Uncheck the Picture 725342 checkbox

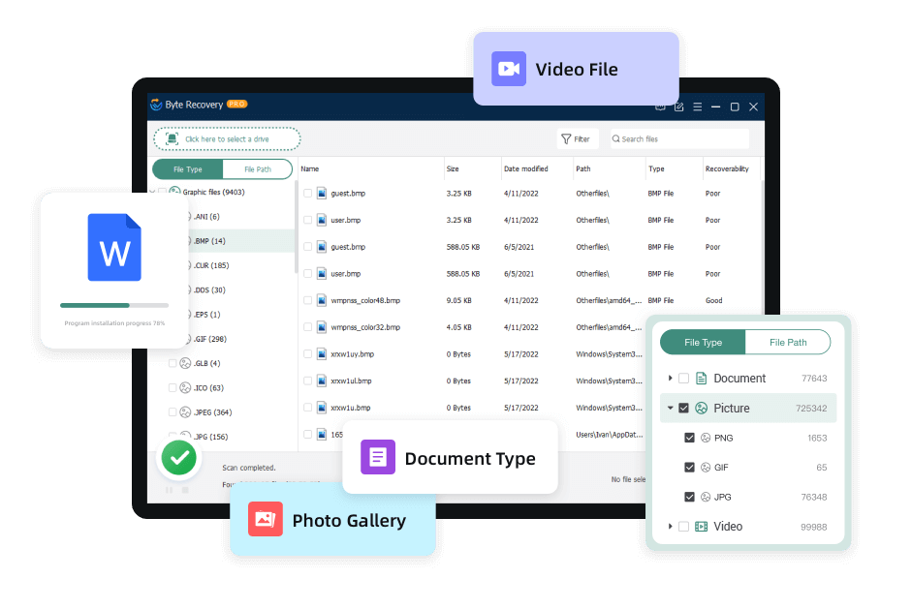click(x=684, y=408)
